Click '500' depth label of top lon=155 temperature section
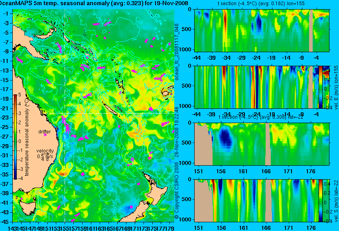This screenshot has width=339, height=231. point(187,29)
